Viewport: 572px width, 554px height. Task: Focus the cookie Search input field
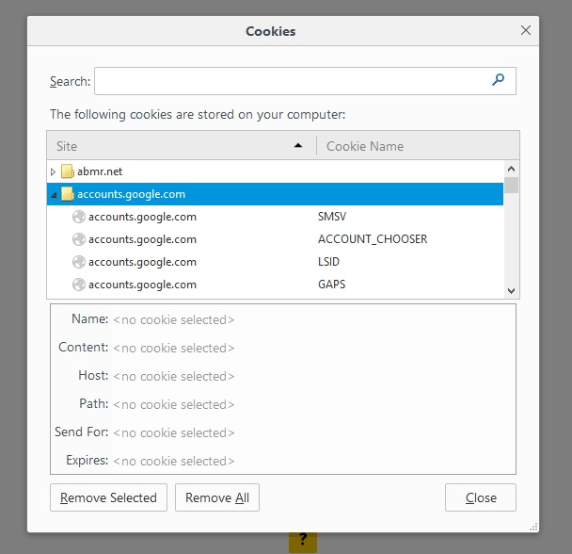click(292, 81)
